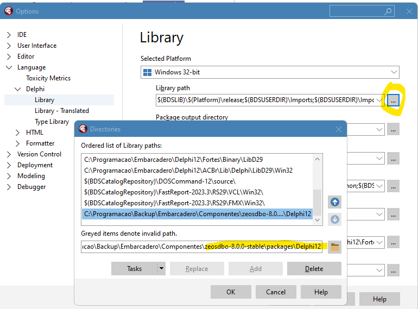Click the Tasks button
The image size is (418, 309).
coord(135,268)
